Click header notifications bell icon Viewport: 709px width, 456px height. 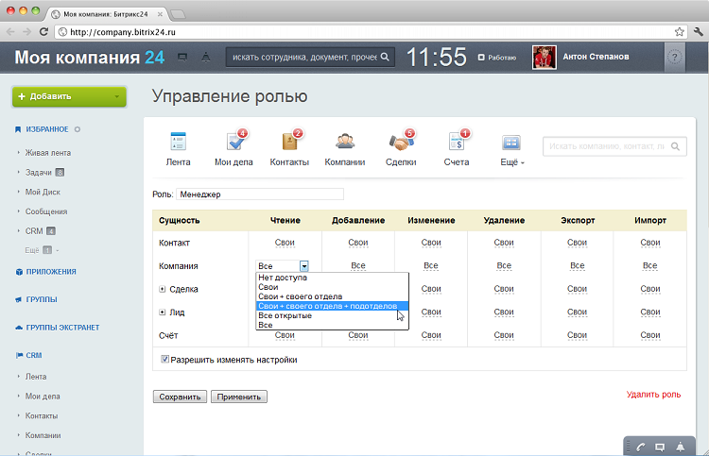(x=206, y=58)
